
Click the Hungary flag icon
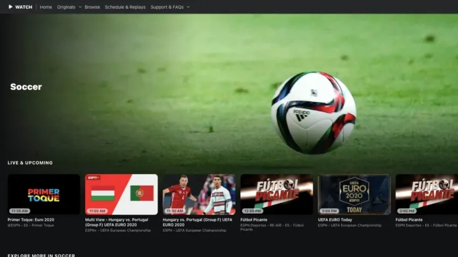click(x=103, y=193)
